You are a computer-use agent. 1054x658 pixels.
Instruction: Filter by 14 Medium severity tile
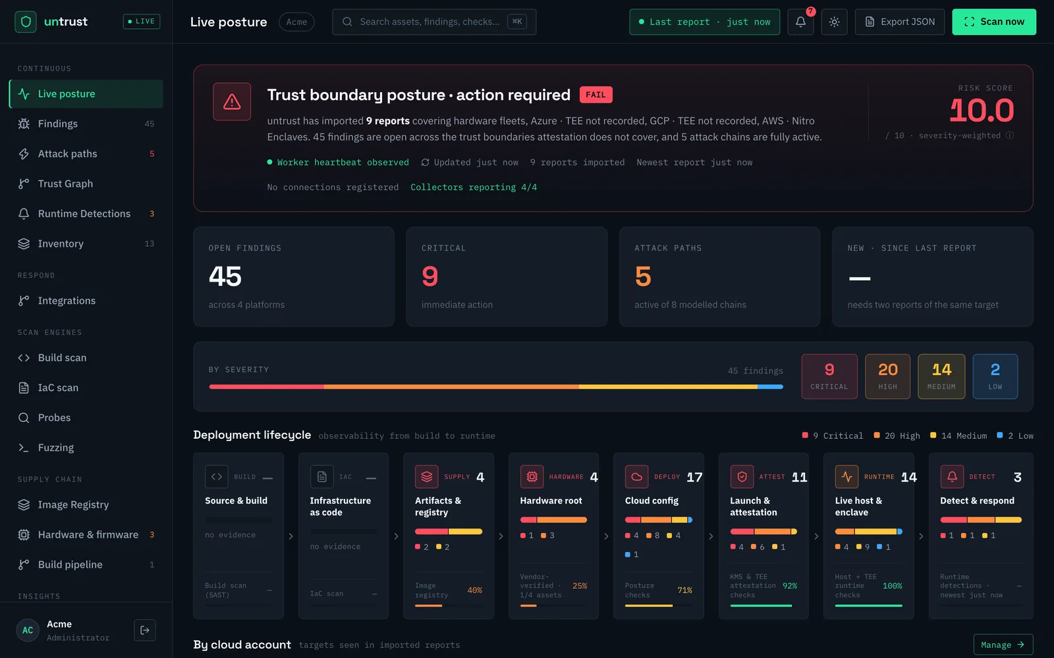941,376
